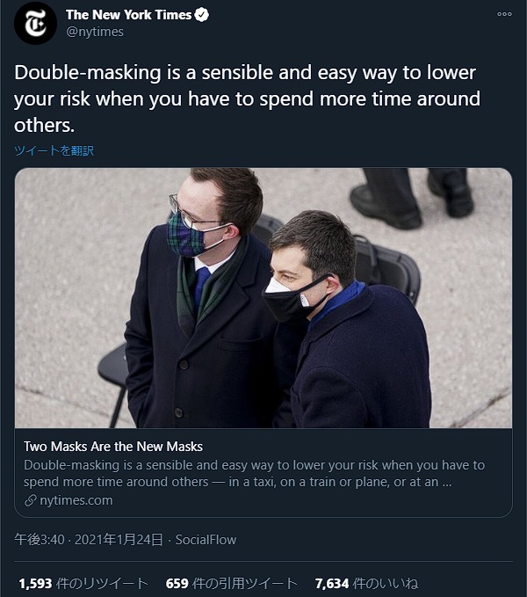Image resolution: width=527 pixels, height=597 pixels.
Task: View the 659 件の引用ツイート list
Action: [x=232, y=583]
